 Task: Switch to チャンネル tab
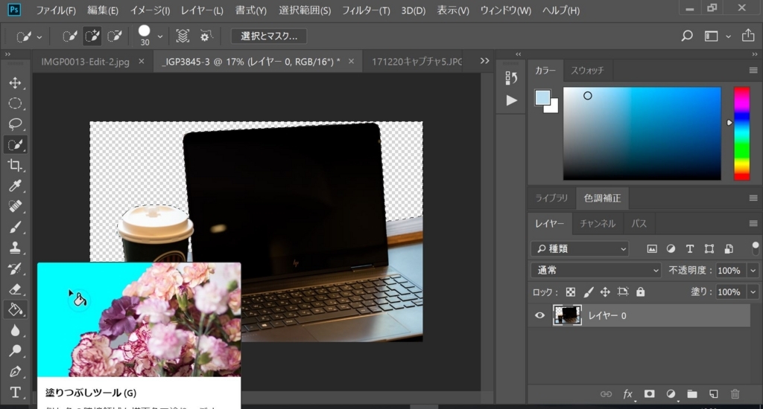pos(598,223)
